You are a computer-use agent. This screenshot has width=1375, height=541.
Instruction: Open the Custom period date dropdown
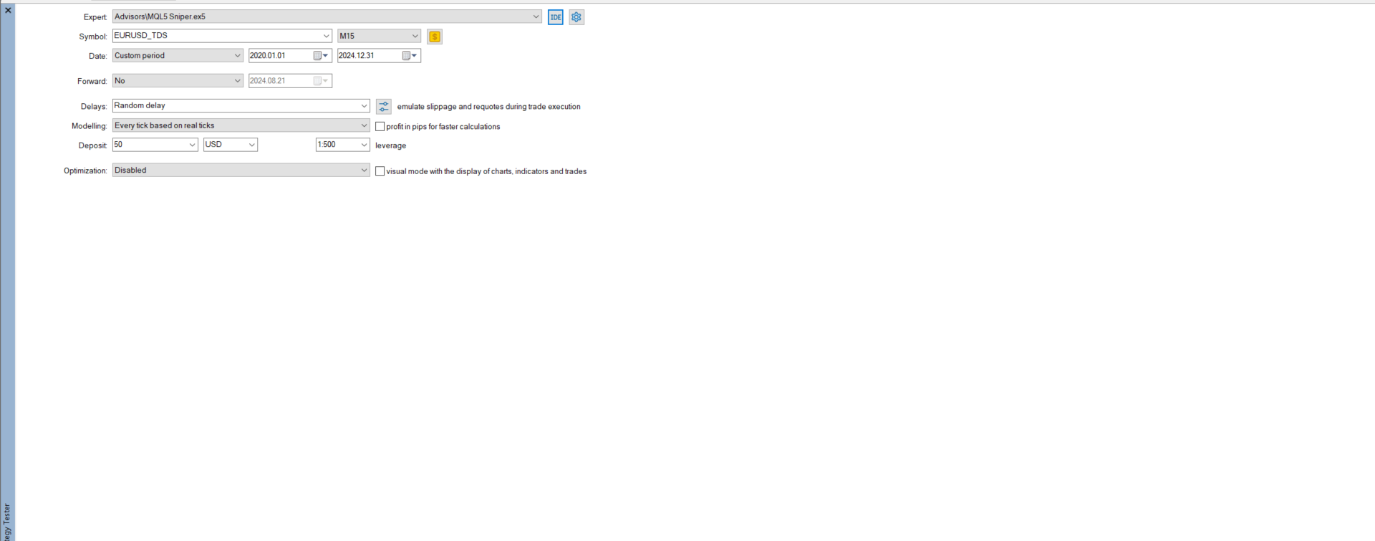pos(238,55)
